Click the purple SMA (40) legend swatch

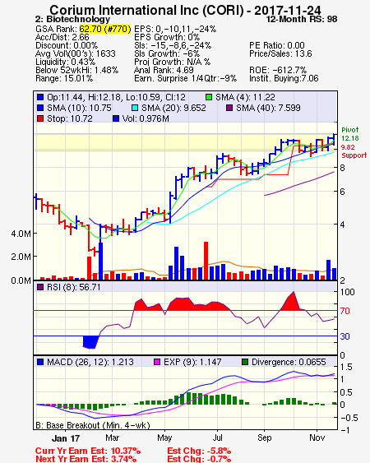coord(229,108)
